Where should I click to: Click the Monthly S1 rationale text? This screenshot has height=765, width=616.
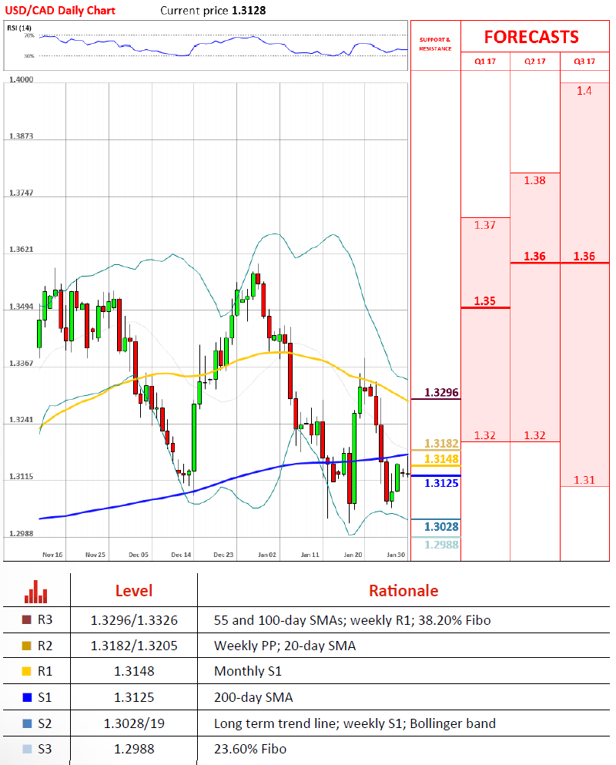pos(248,671)
